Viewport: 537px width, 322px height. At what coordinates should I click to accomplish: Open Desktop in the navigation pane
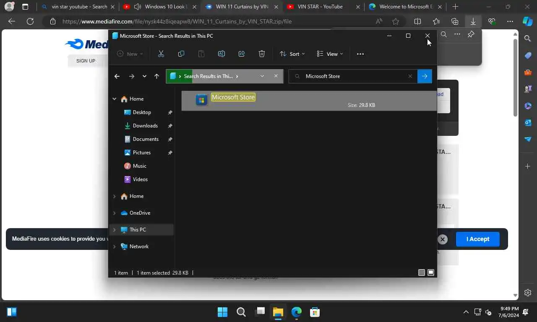[x=142, y=112]
